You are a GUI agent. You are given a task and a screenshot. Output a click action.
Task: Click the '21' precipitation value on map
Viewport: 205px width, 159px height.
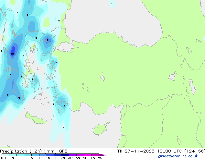[x=12, y=54]
